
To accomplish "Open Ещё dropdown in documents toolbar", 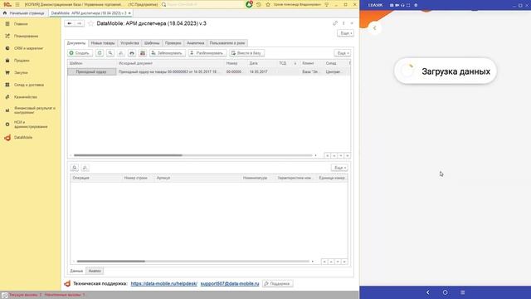I will 343,53.
